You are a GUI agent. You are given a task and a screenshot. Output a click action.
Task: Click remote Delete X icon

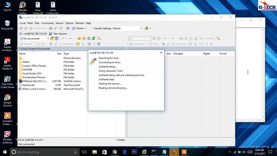164,44
